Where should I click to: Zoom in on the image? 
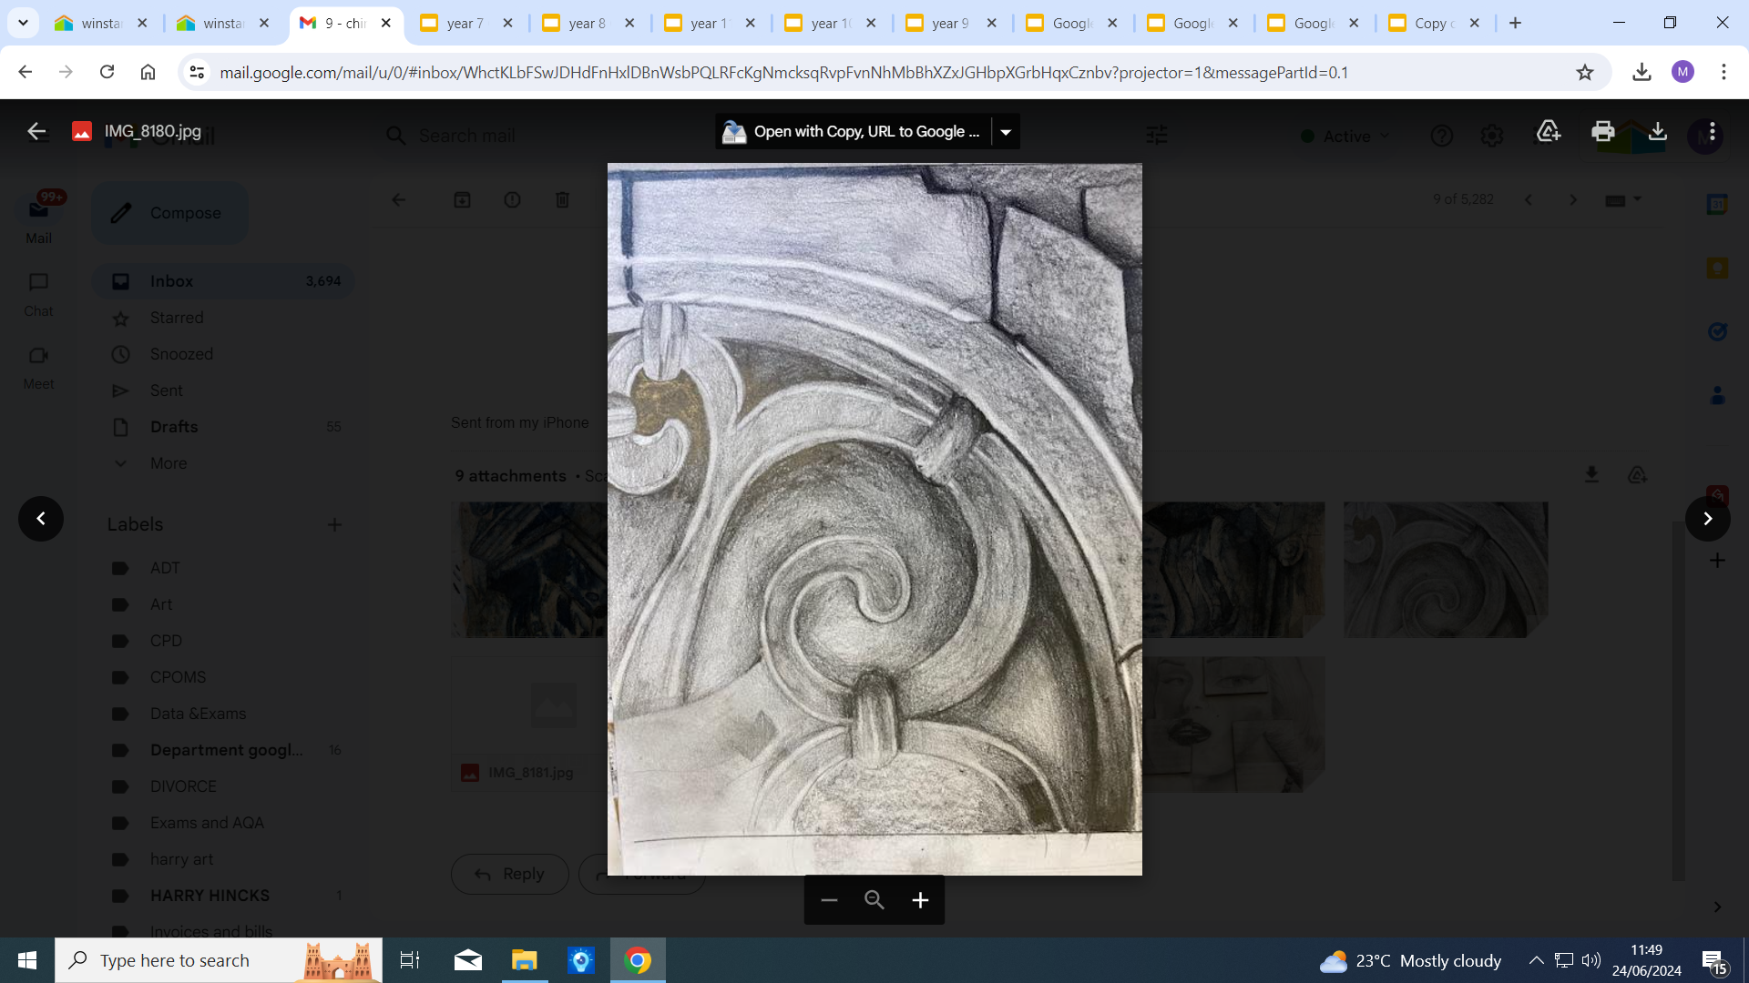coord(920,900)
